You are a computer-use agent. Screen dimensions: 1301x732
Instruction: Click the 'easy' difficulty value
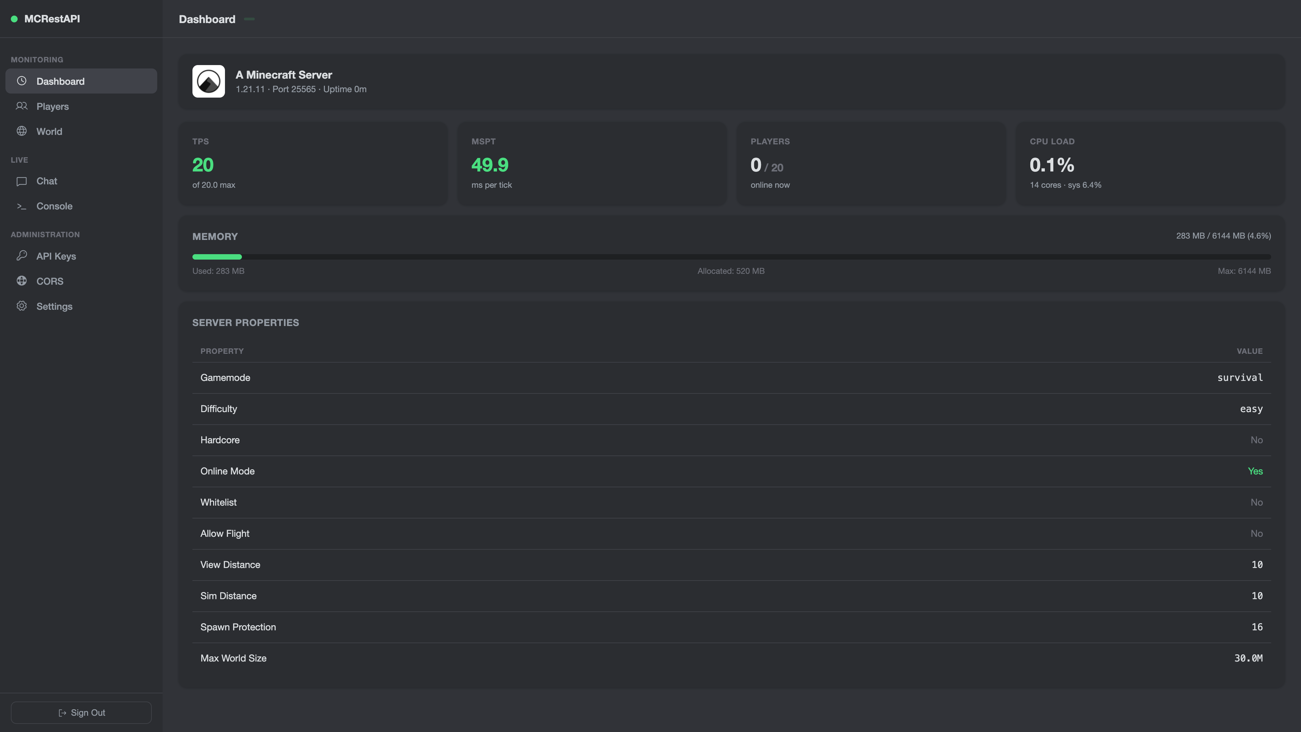point(1251,409)
